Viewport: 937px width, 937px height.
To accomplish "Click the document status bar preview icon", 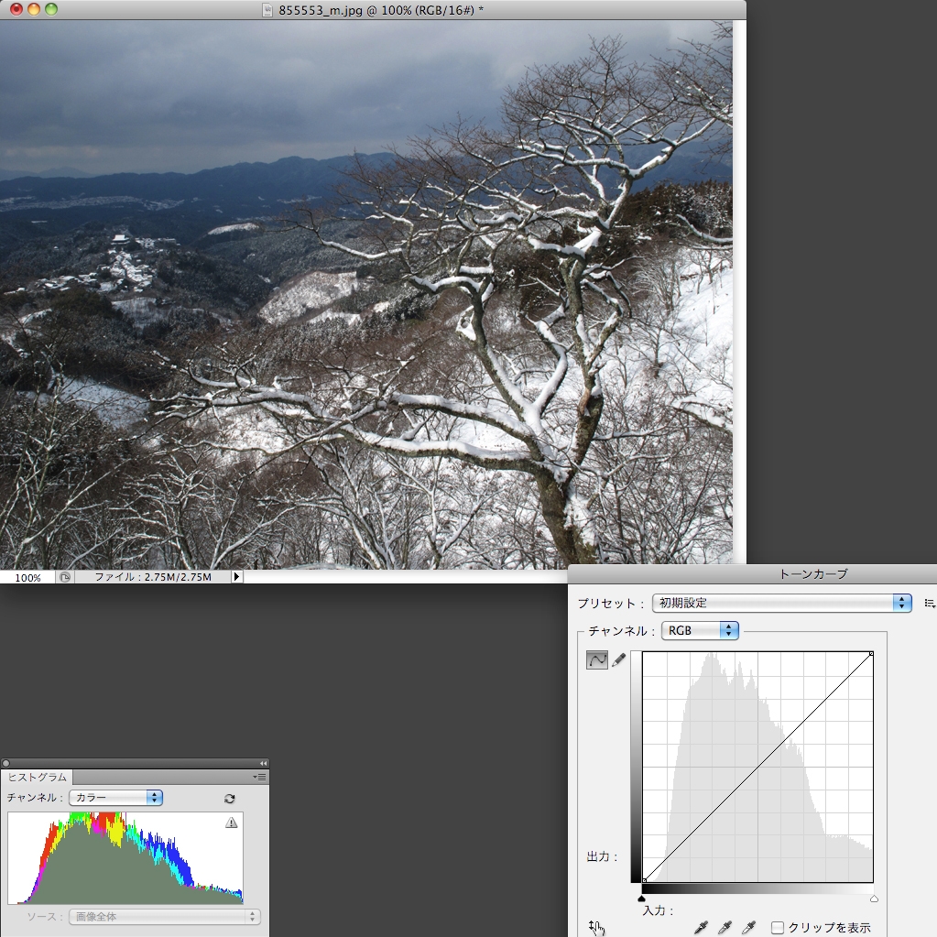I will point(64,577).
